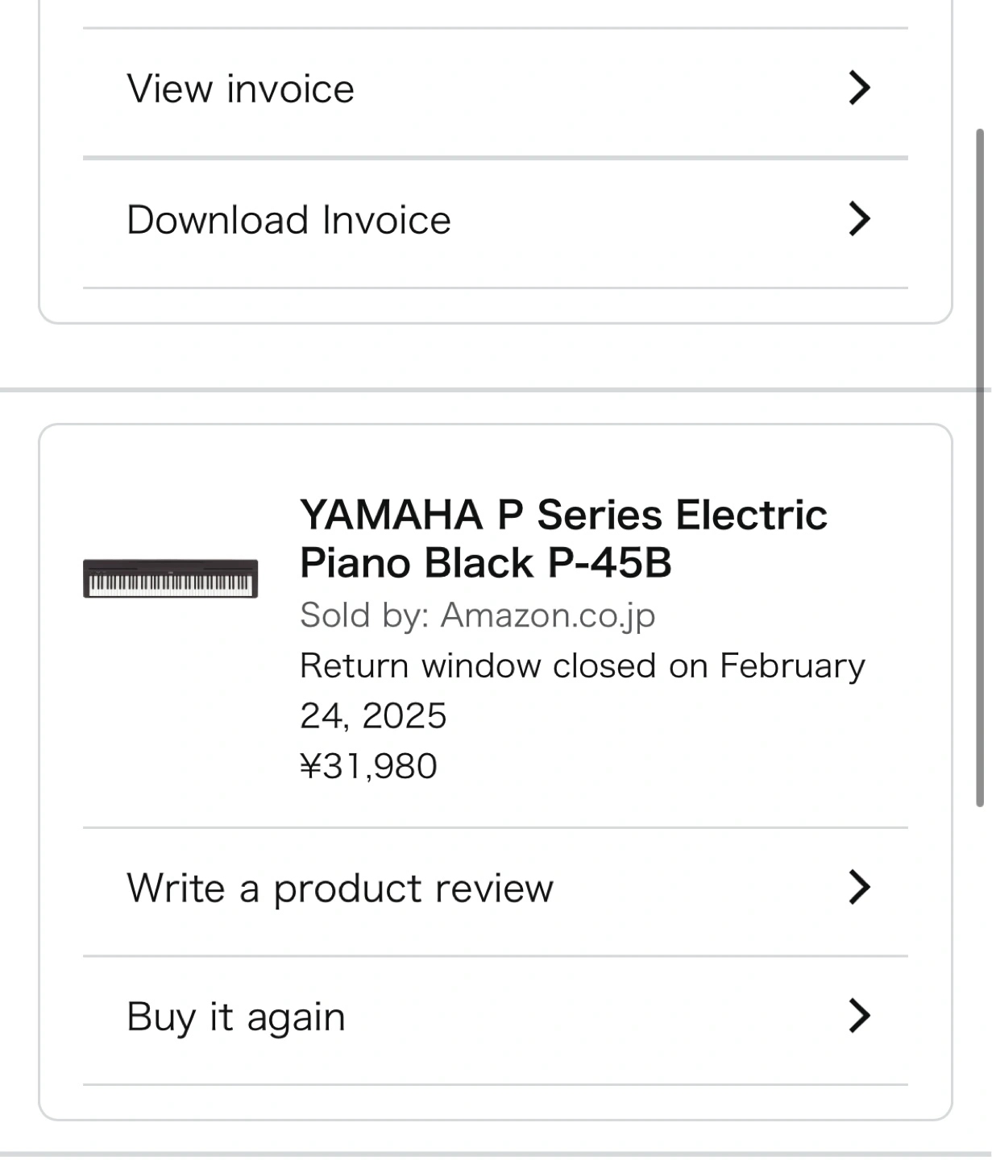This screenshot has height=1160, width=992.
Task: Open the View invoice chevron arrow
Action: click(x=860, y=88)
